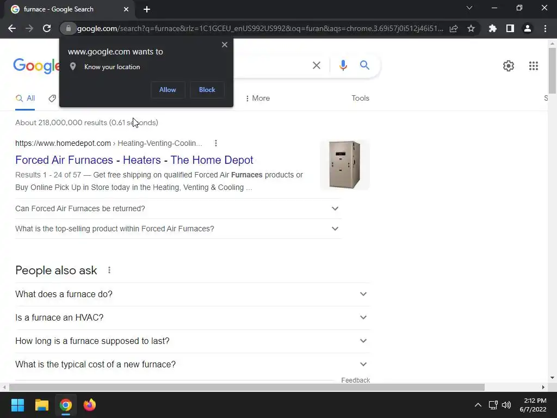Open People also ask options menu
Image resolution: width=557 pixels, height=418 pixels.
pyautogui.click(x=109, y=271)
